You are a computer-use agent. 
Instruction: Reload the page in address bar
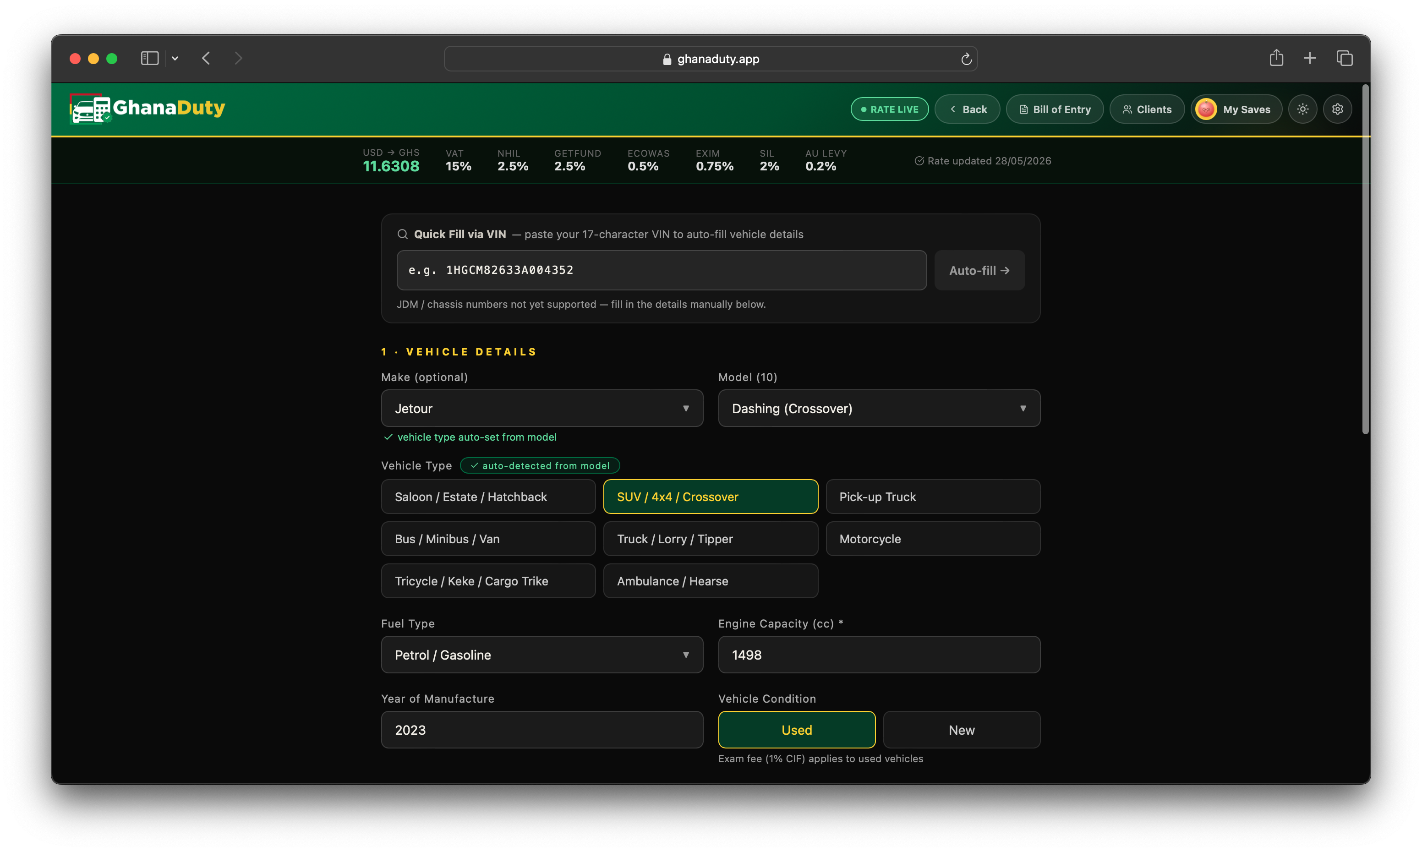(966, 59)
